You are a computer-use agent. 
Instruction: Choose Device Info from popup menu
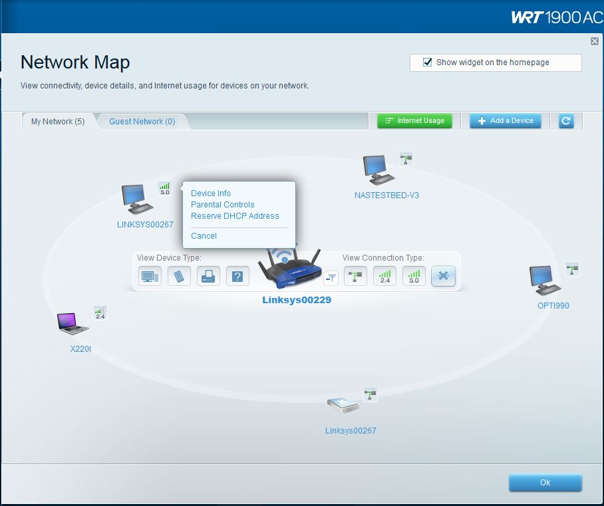point(211,193)
